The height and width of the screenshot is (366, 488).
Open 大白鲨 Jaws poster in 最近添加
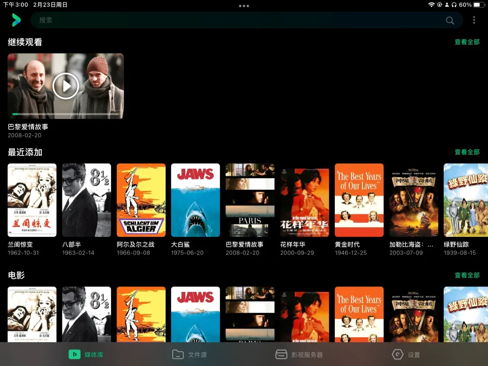point(196,200)
